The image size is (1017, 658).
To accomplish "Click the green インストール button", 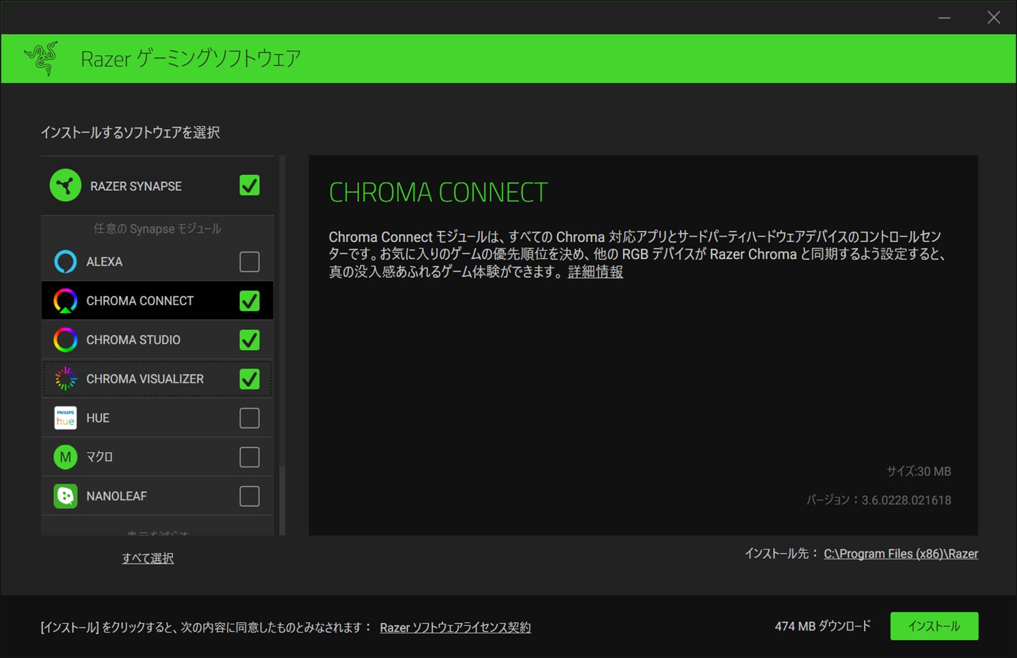I will [934, 626].
